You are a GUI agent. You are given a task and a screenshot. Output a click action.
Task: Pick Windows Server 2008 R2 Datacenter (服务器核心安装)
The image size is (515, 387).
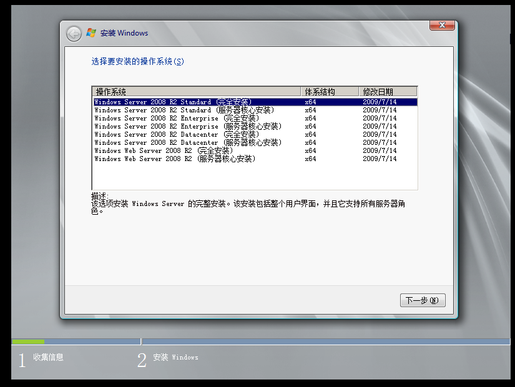(x=187, y=142)
